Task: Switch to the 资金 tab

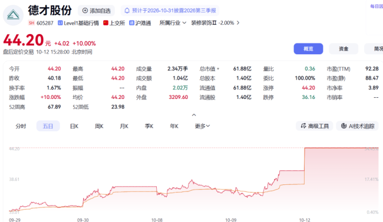Action: tap(344, 49)
